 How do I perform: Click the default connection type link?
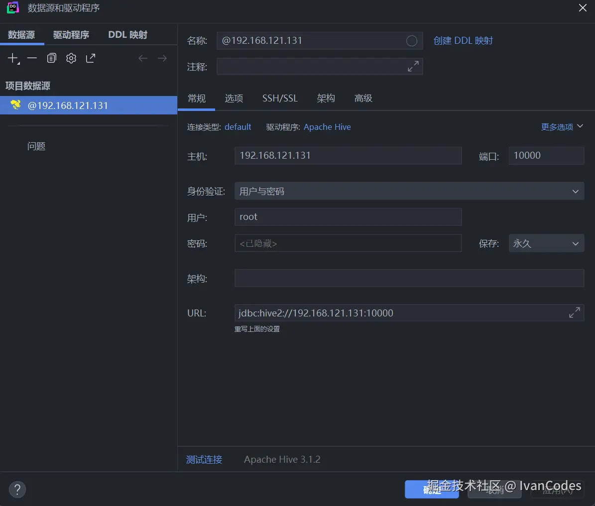[238, 127]
